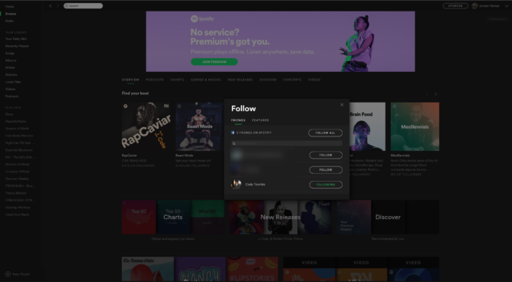
Task: Open Videos in the sidebar
Action: coord(10,89)
